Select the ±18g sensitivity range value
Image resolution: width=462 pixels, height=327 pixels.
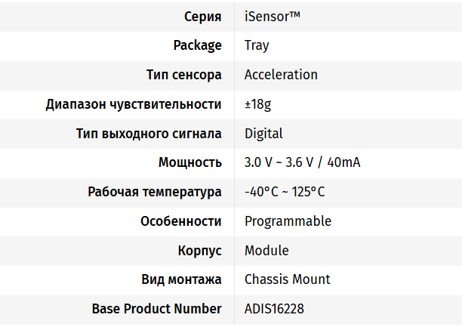pos(258,104)
